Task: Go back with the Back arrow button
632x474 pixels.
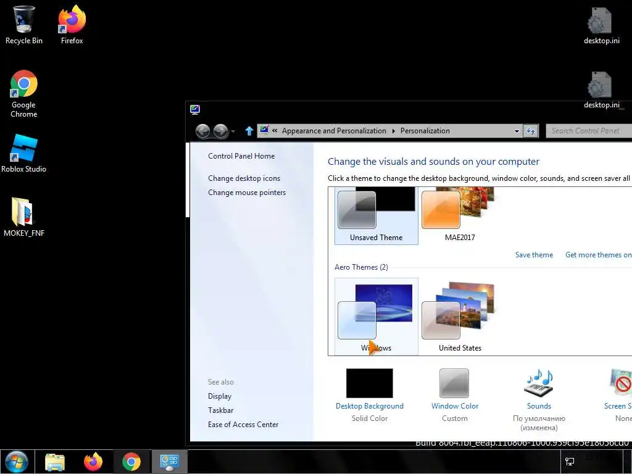Action: pos(202,131)
